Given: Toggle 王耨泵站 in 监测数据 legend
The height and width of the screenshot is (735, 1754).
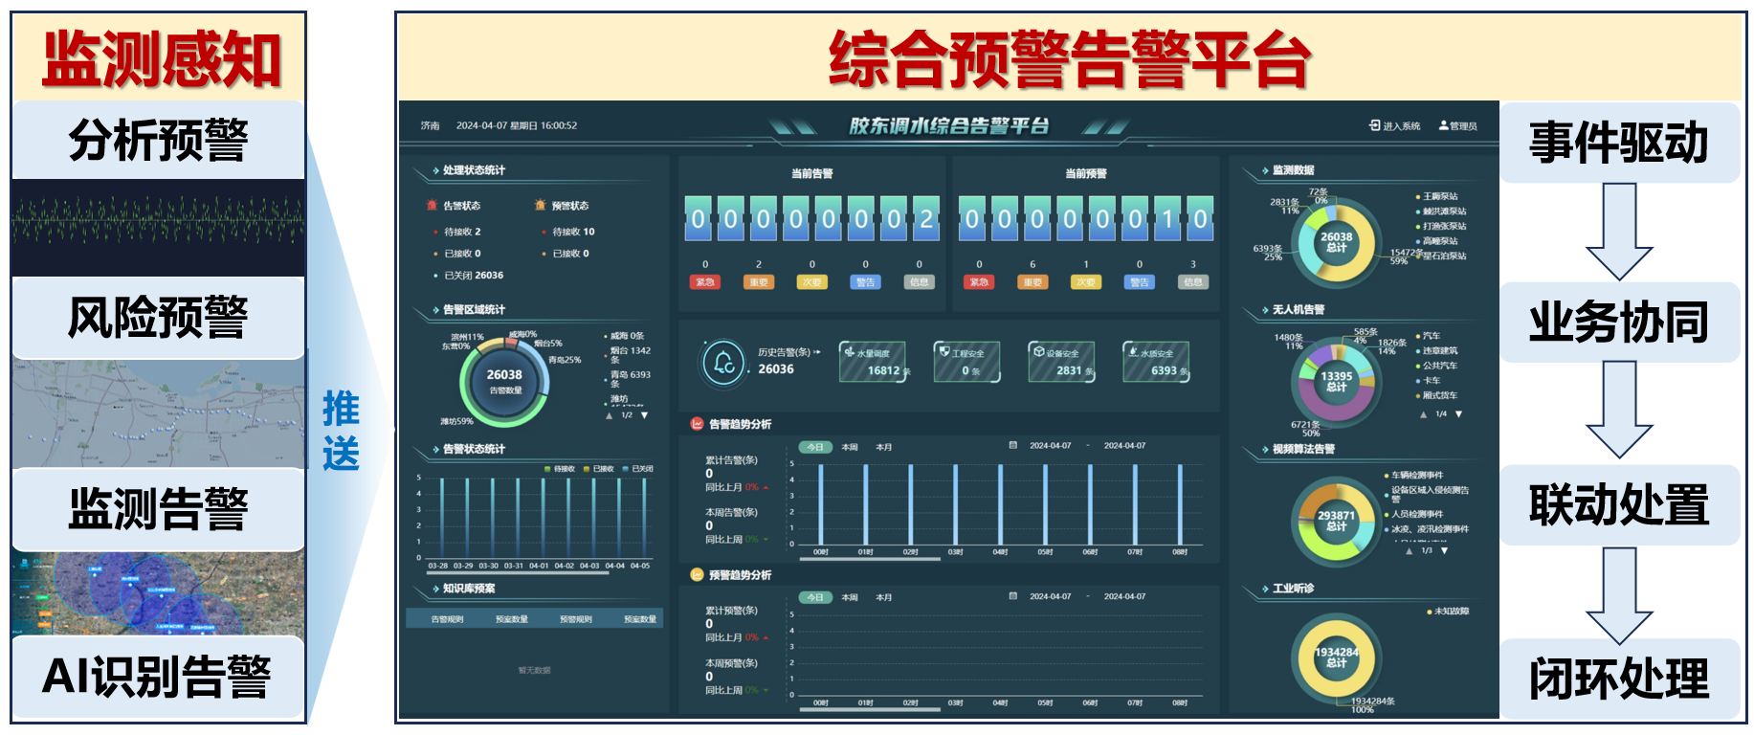Looking at the screenshot, I should [x=1437, y=196].
